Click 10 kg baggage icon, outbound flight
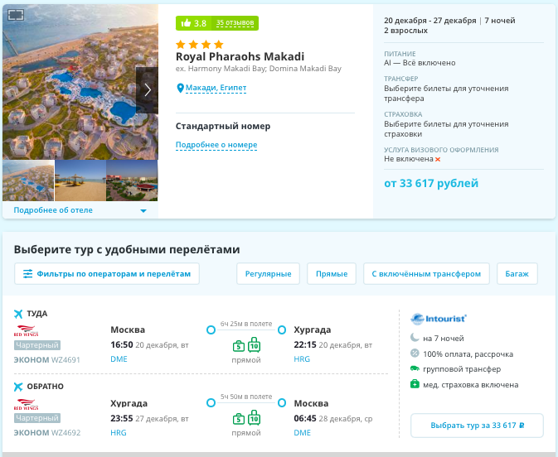 [x=254, y=344]
